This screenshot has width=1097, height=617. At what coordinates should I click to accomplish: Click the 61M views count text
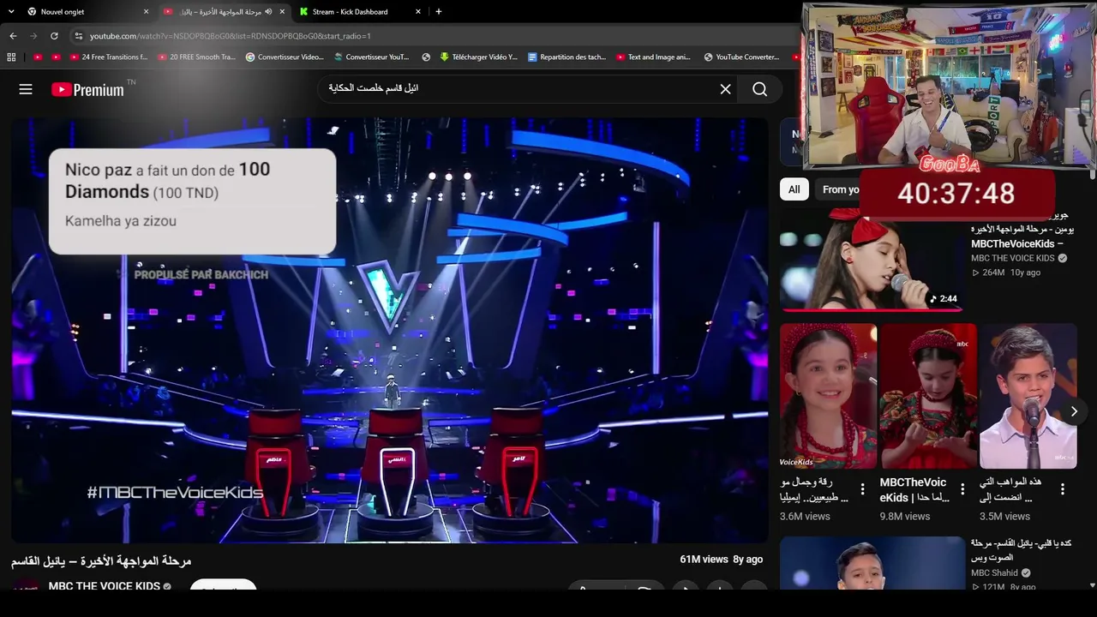[x=704, y=559]
